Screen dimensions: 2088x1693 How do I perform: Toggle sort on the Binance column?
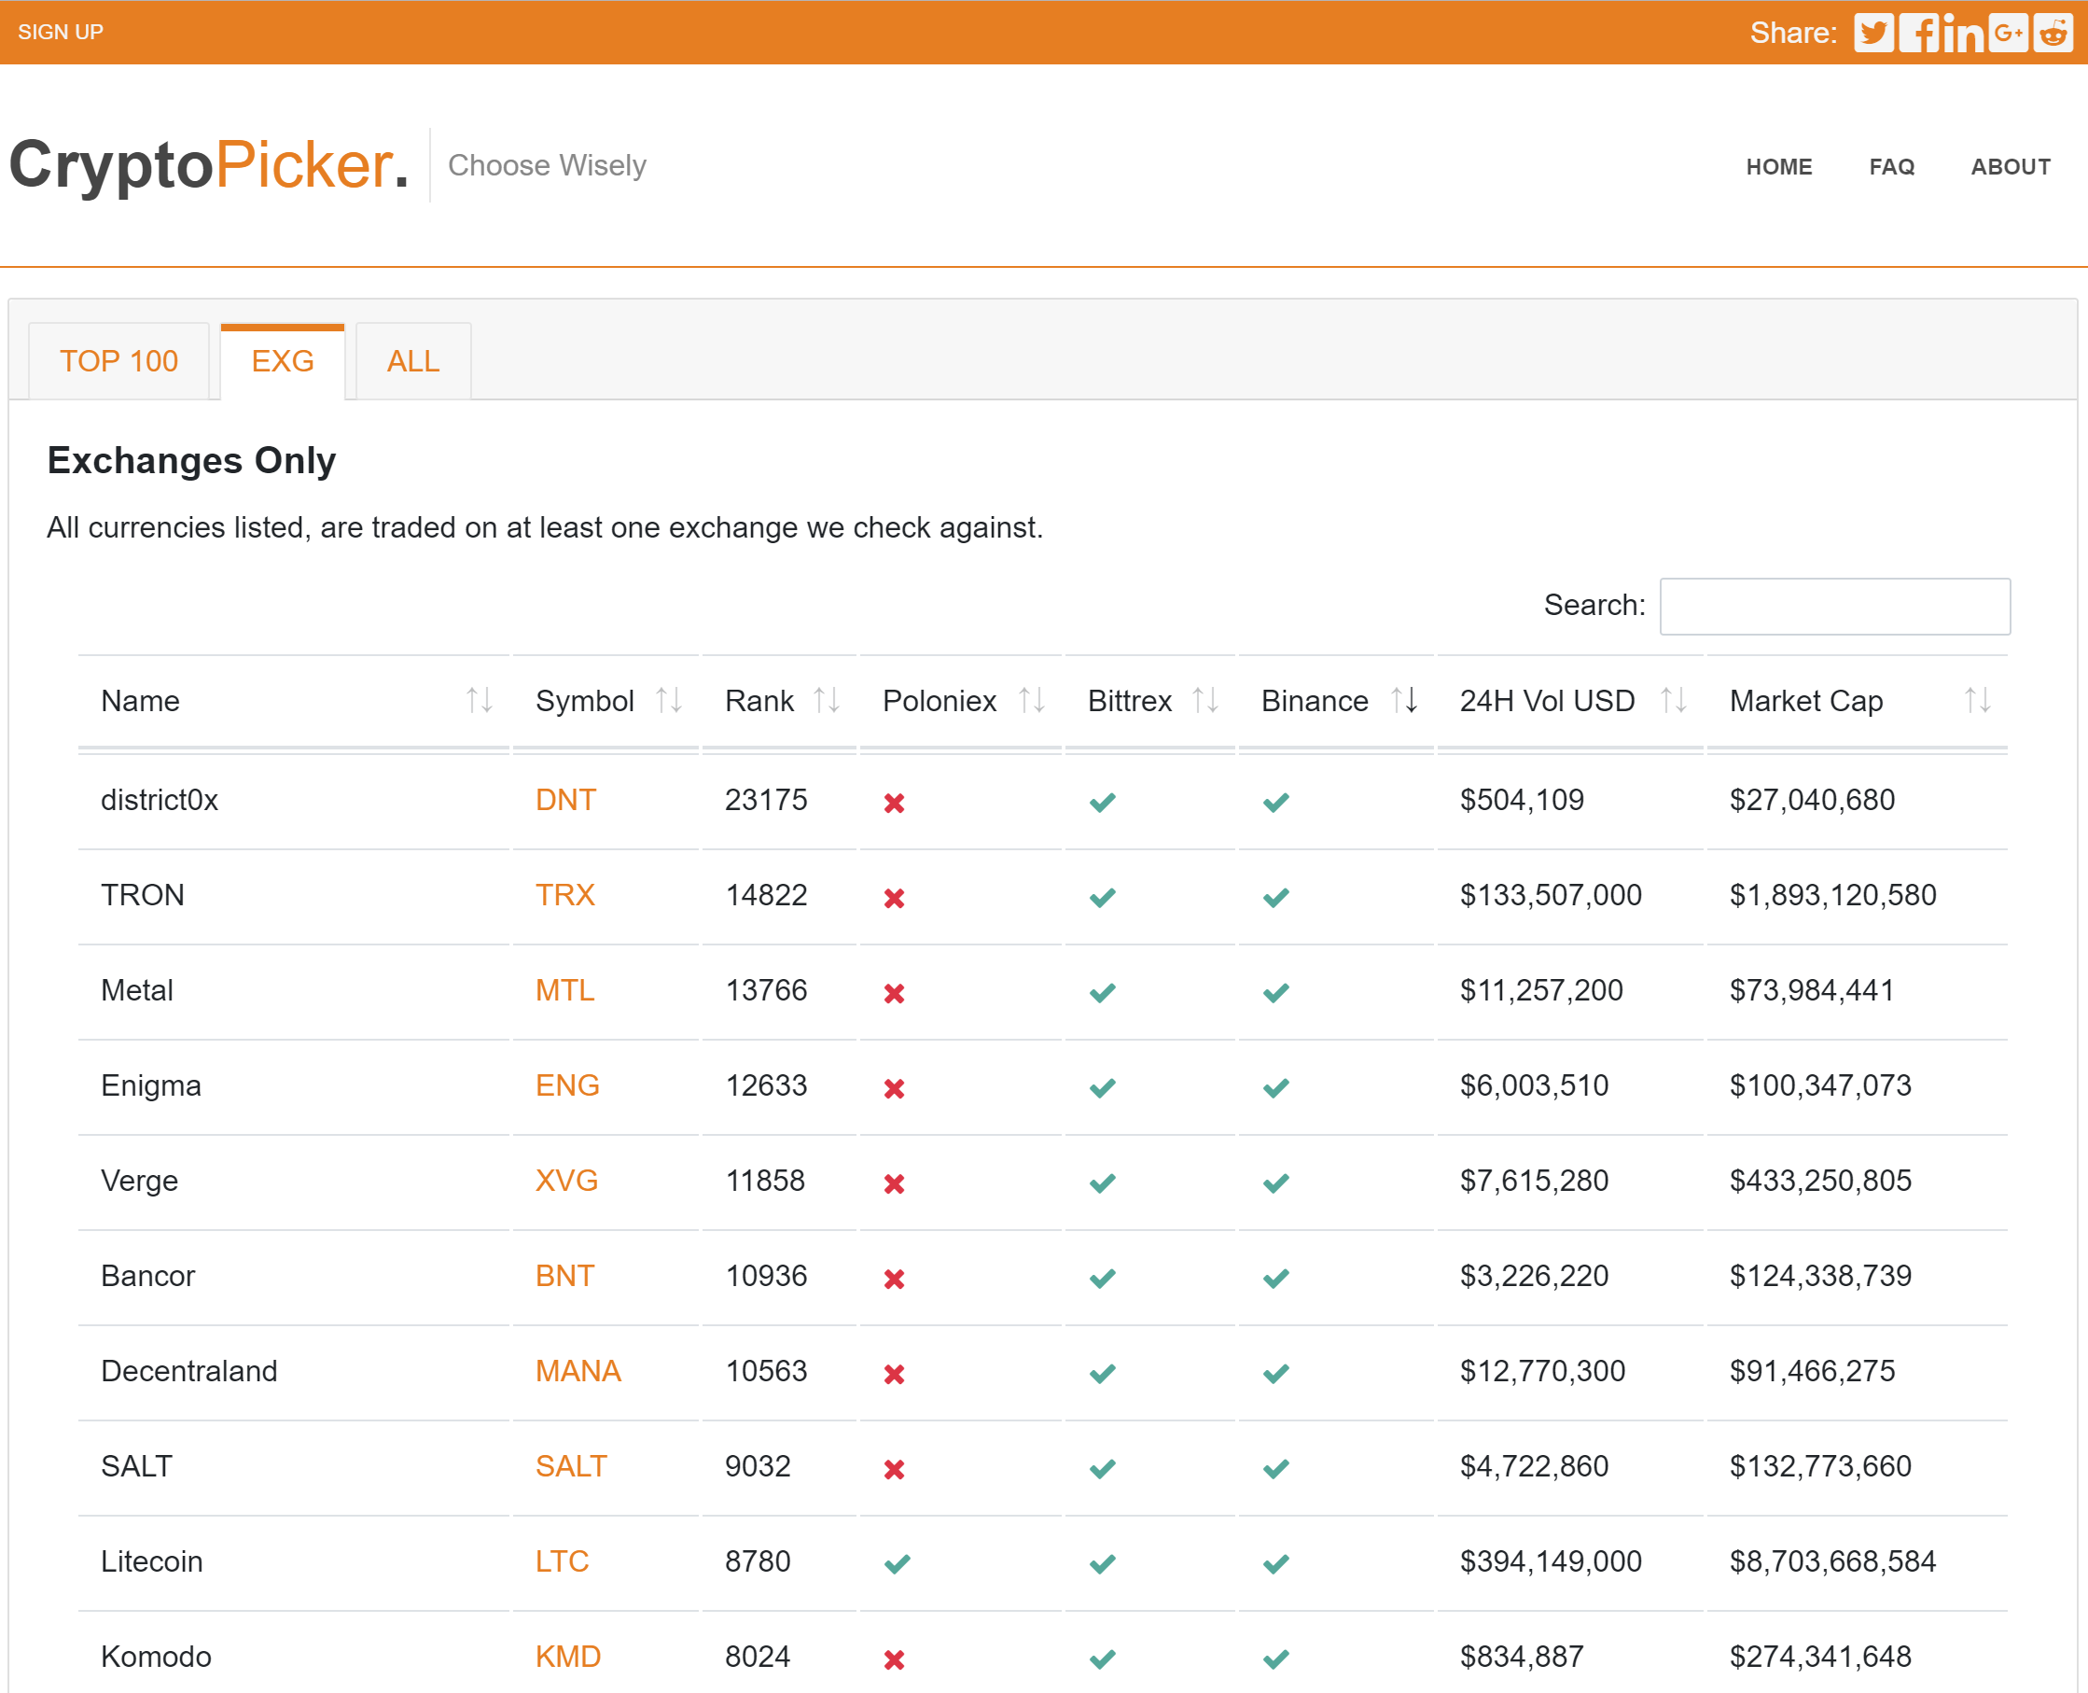point(1404,700)
